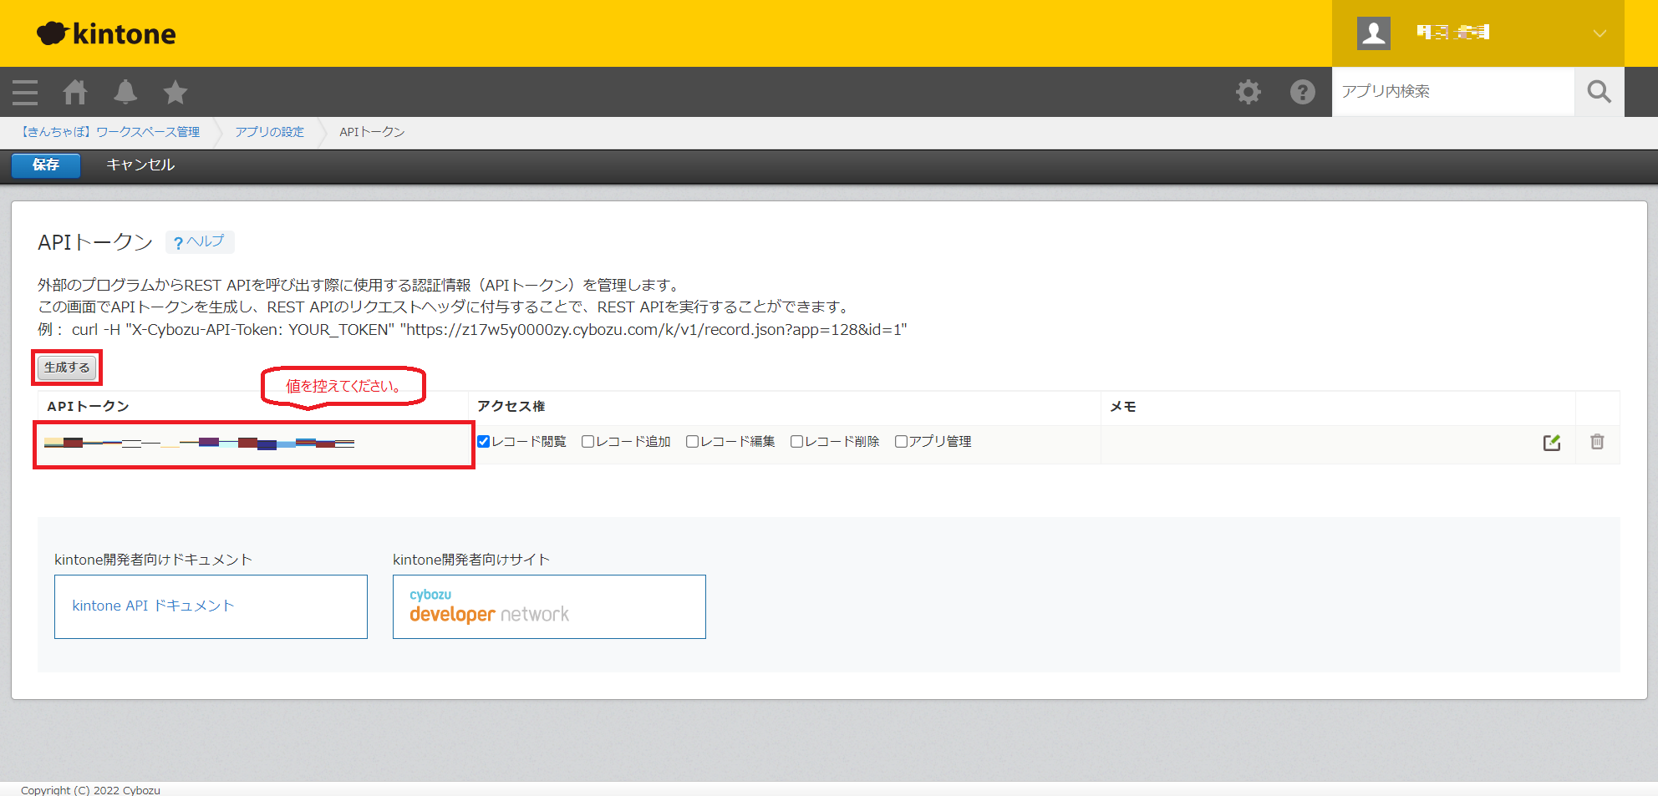Click the 保存 button
1658x796 pixels.
[46, 165]
